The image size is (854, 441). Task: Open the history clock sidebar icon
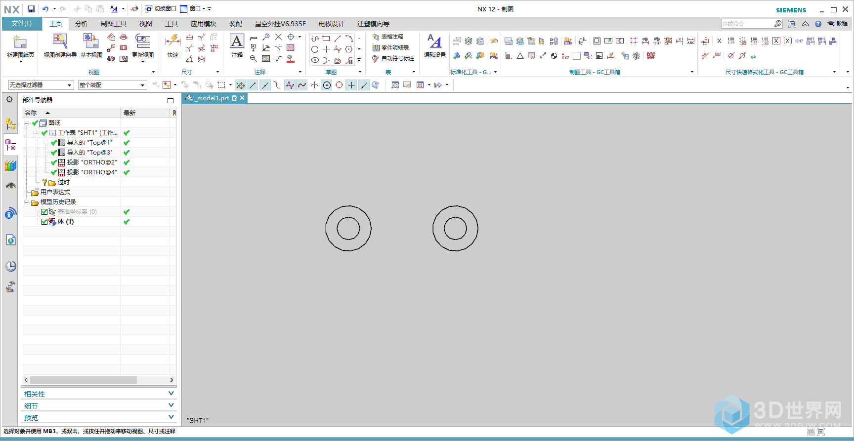[10, 266]
